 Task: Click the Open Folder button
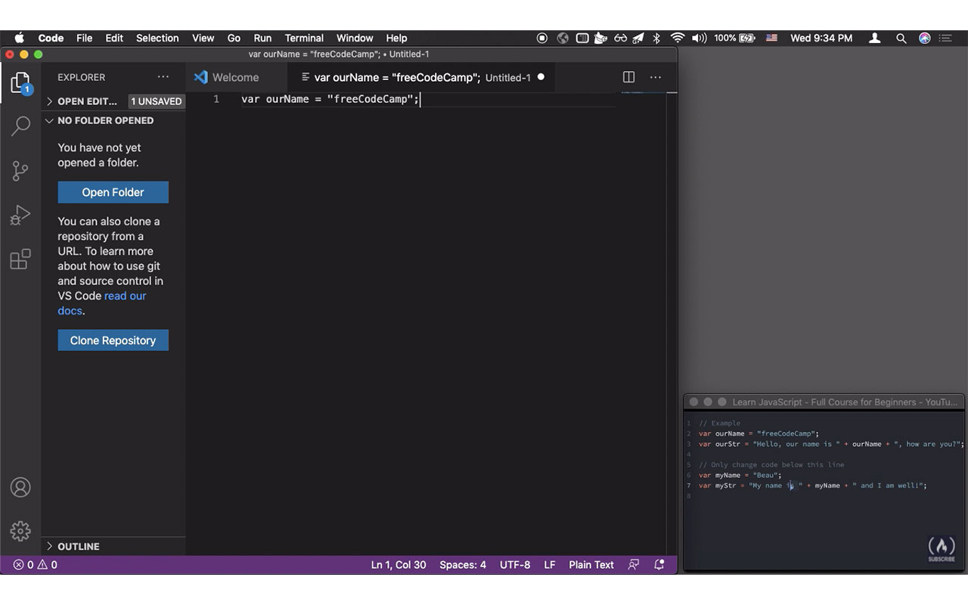click(113, 192)
